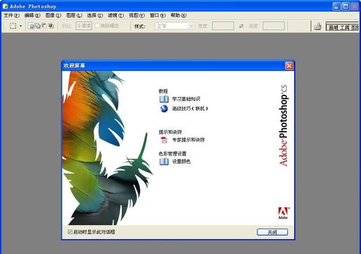This screenshot has height=254, width=361.
Task: Minimize the Adobe Photoshop window
Action: (x=337, y=6)
